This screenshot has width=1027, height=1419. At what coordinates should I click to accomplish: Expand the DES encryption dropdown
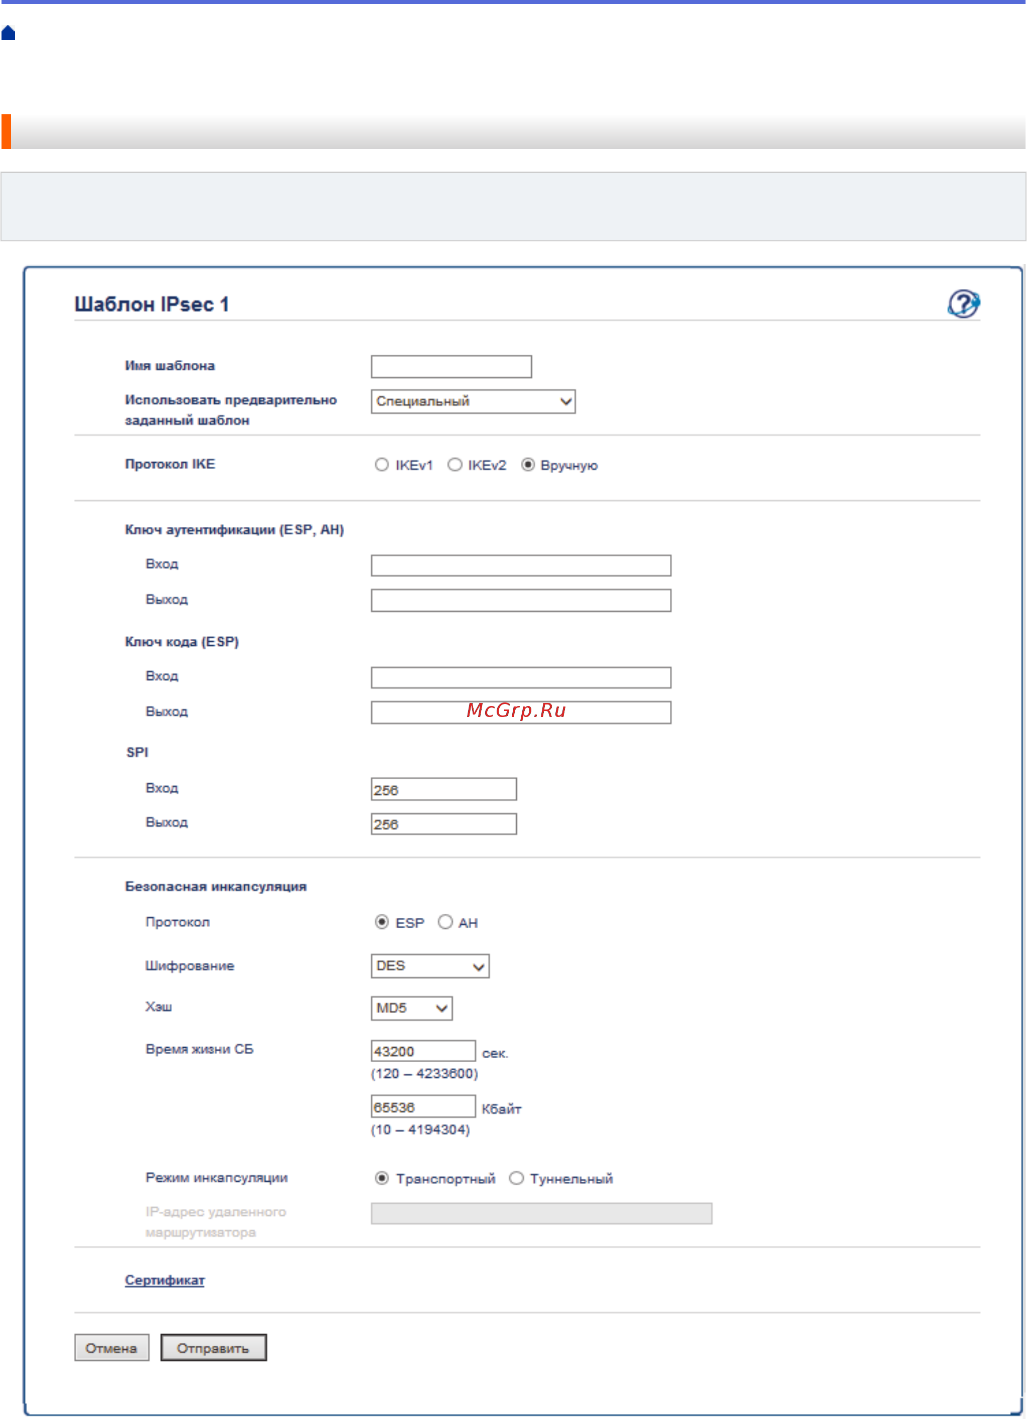(429, 966)
